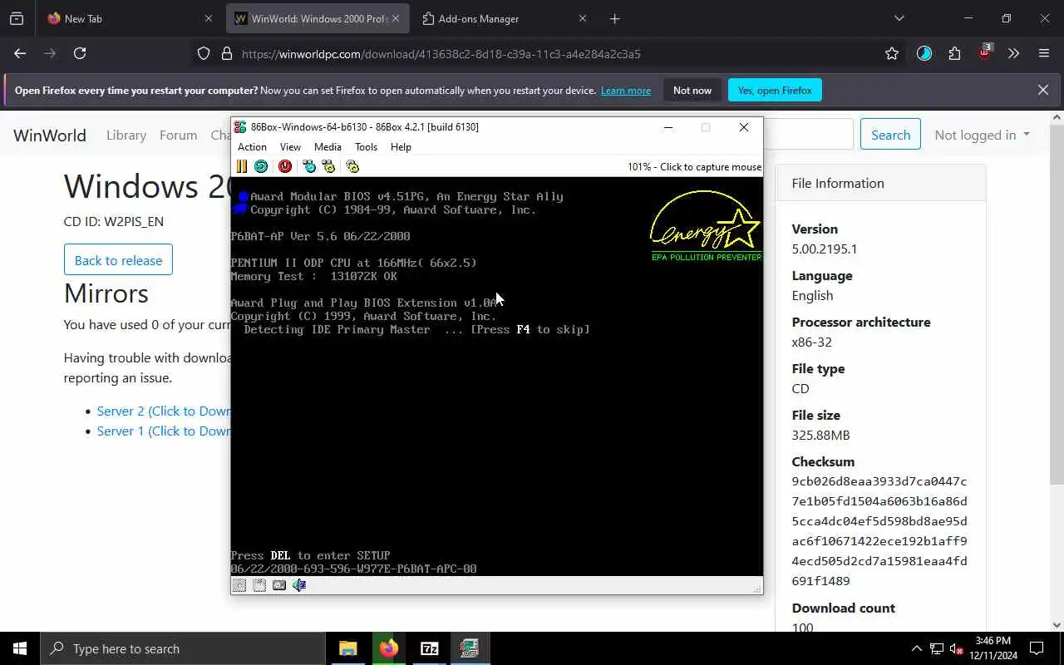1064x665 pixels.
Task: Close the WinWorld Windows 2000 tab
Action: (x=396, y=18)
